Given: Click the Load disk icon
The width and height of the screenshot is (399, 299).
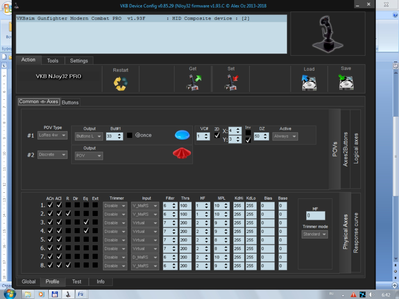Looking at the screenshot, I should pyautogui.click(x=309, y=83).
